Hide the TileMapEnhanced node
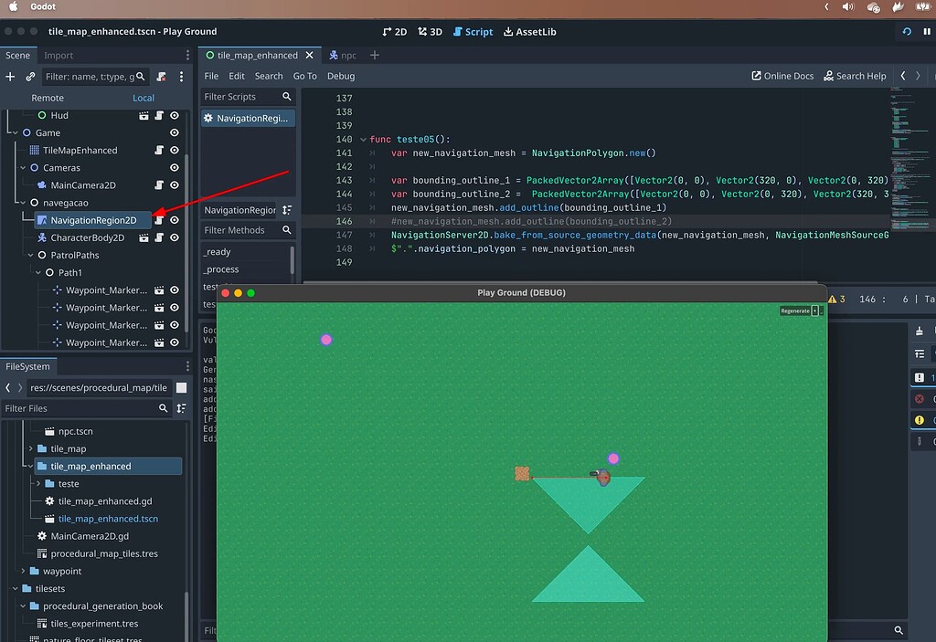Image resolution: width=936 pixels, height=642 pixels. (x=175, y=150)
